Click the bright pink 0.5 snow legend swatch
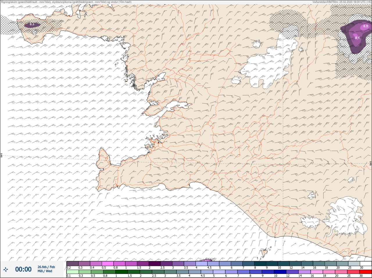 pyautogui.click(x=108, y=263)
